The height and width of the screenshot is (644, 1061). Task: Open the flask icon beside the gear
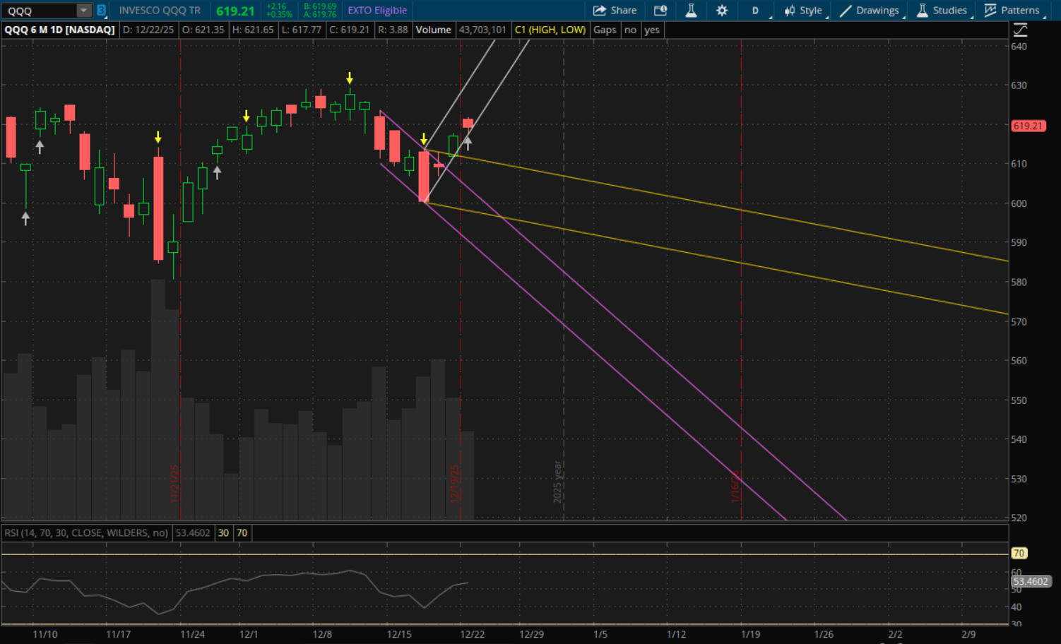(691, 11)
